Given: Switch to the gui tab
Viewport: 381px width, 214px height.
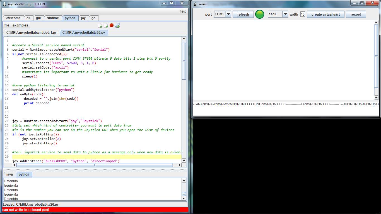Looking at the screenshot, I should click(x=38, y=18).
